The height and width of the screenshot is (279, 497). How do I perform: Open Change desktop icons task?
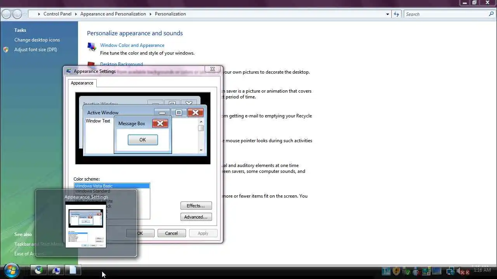click(x=37, y=40)
